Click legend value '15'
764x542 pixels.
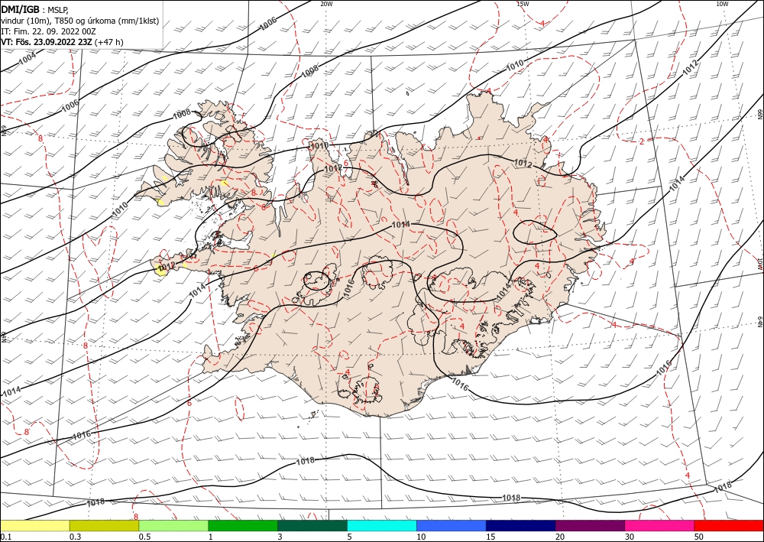pyautogui.click(x=490, y=537)
